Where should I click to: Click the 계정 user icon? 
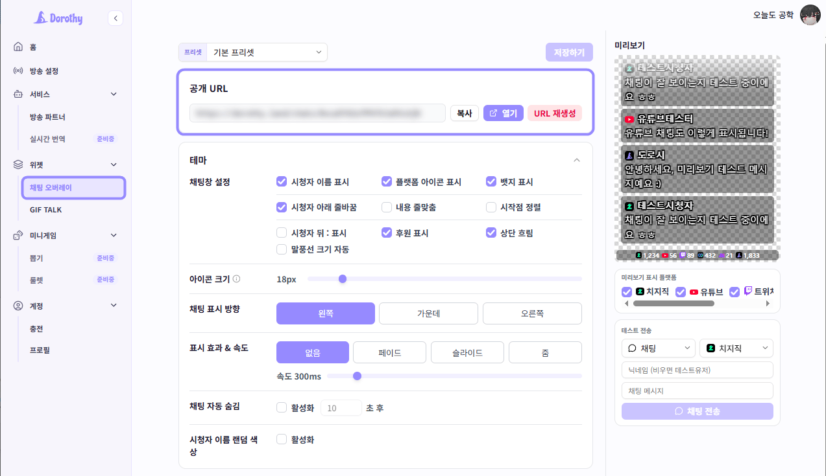[18, 306]
